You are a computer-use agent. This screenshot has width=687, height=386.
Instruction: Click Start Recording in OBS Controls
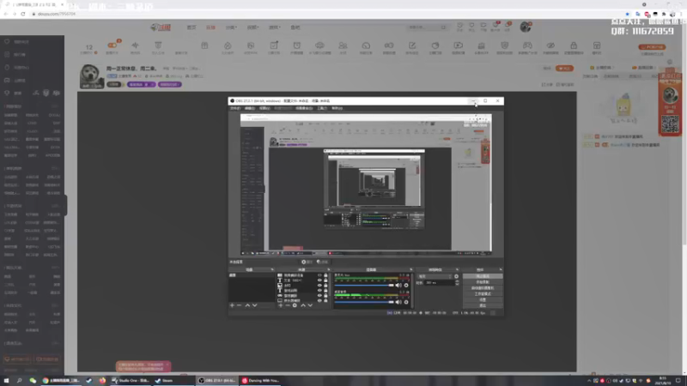483,282
